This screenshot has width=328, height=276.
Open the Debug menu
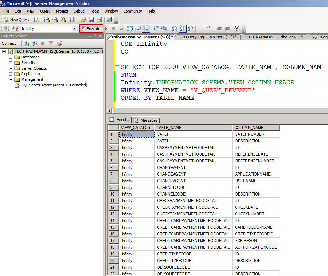[x=79, y=11]
